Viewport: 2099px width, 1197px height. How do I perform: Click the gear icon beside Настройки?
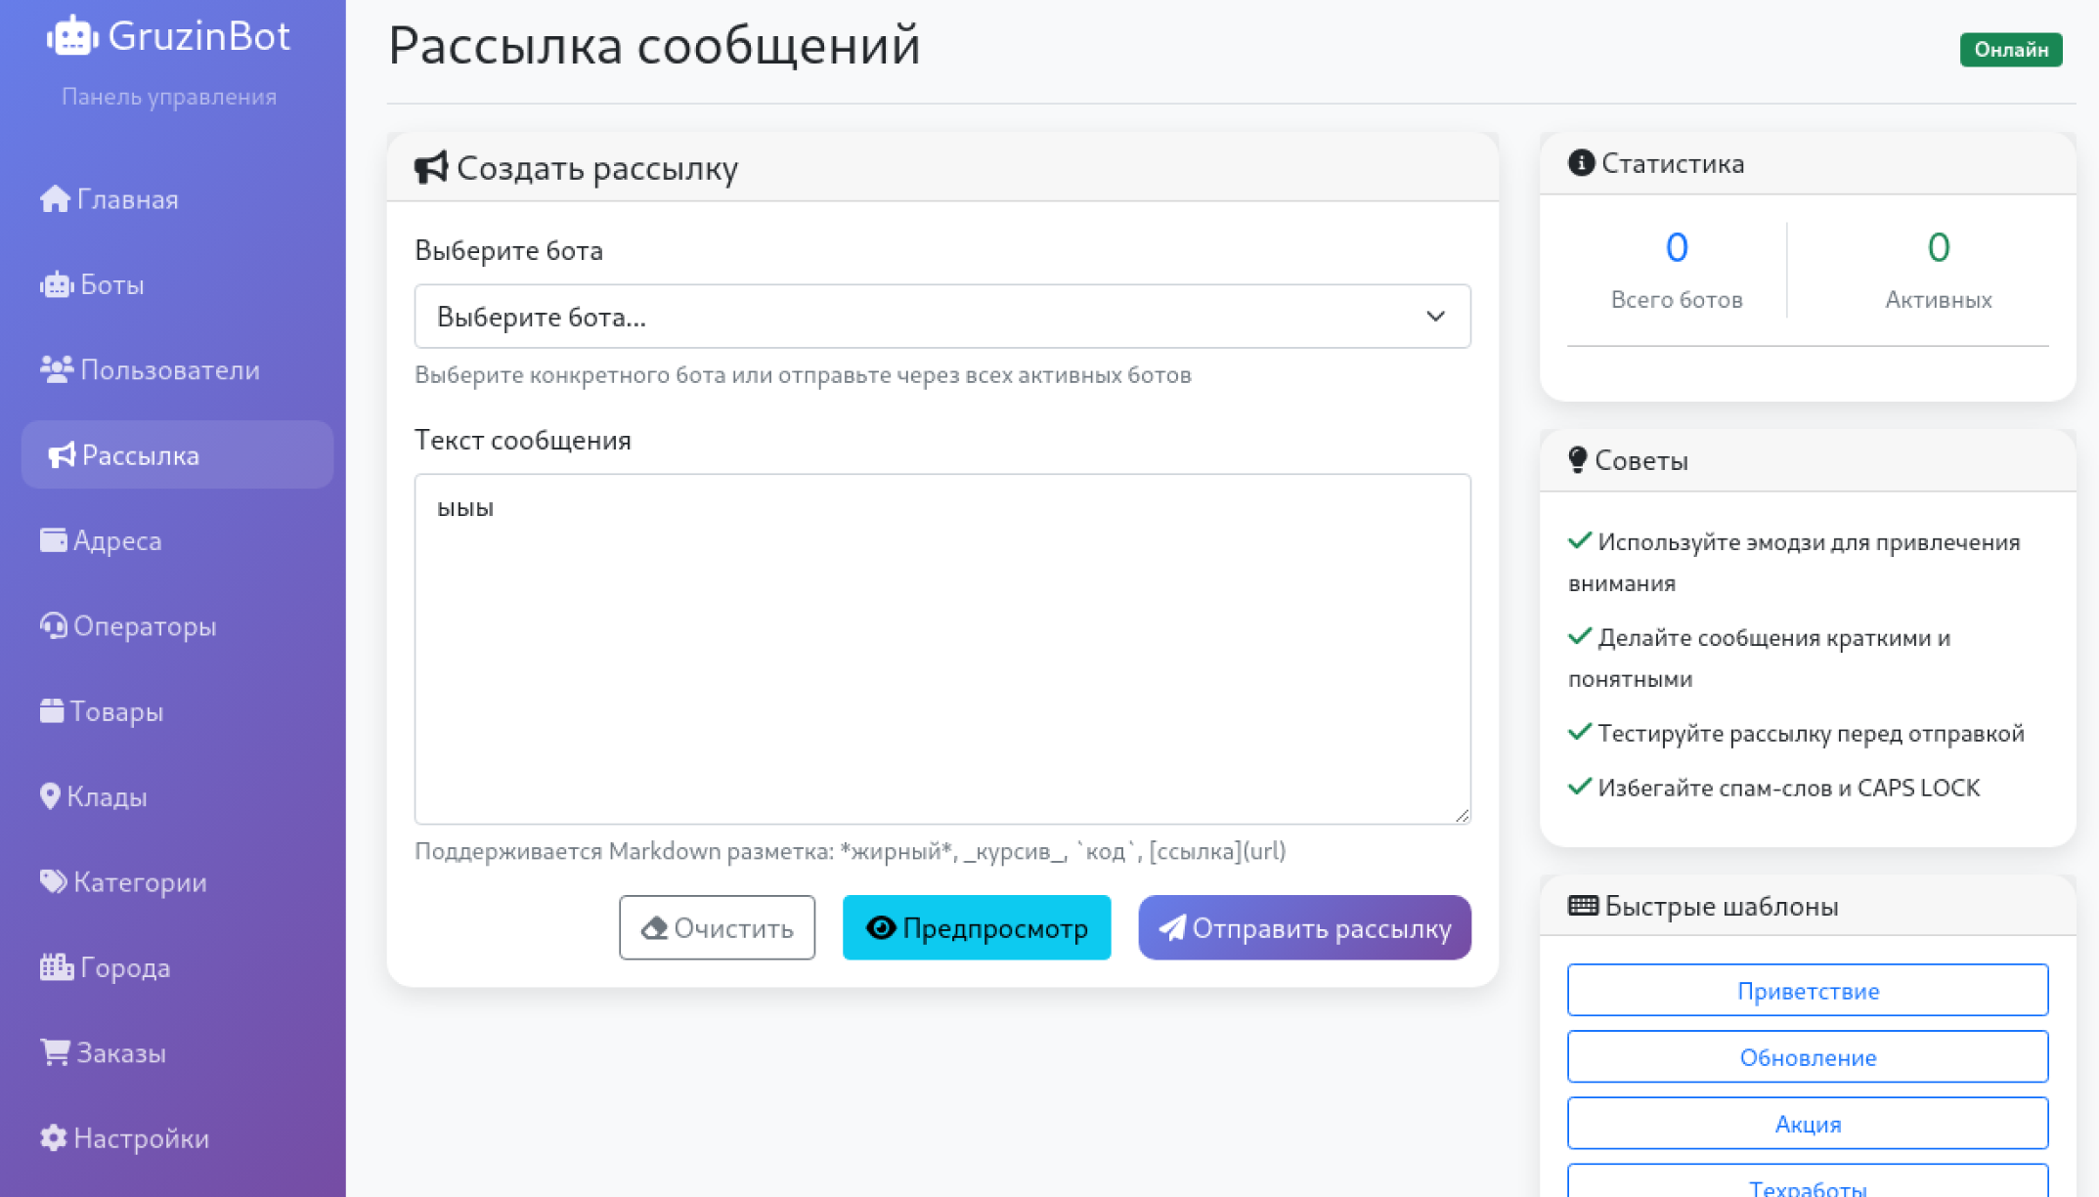pos(53,1137)
